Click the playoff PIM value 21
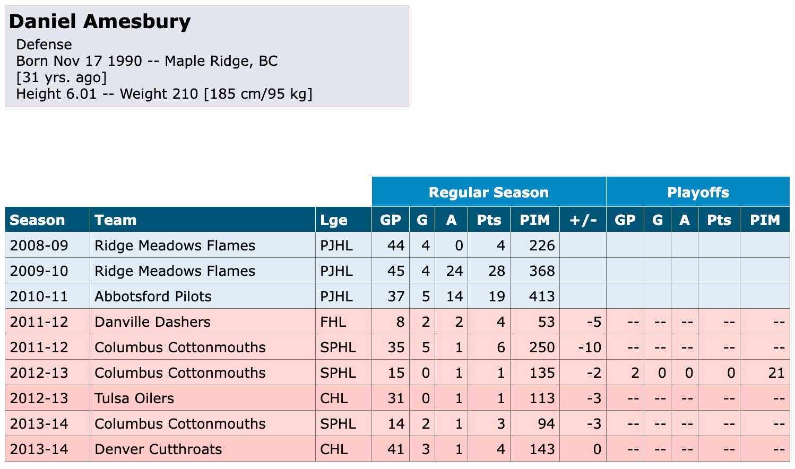Screen dimensions: 795x469 776,372
